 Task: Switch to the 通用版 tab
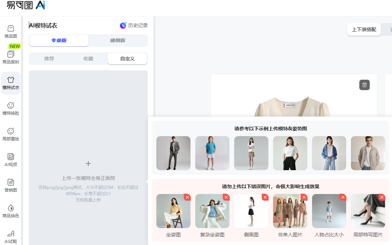[118, 41]
